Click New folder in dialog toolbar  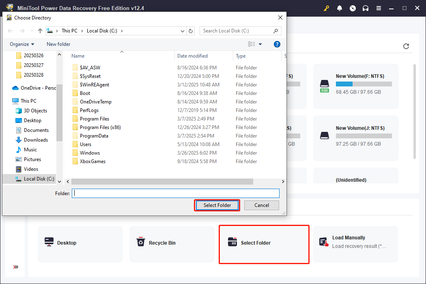pos(58,44)
